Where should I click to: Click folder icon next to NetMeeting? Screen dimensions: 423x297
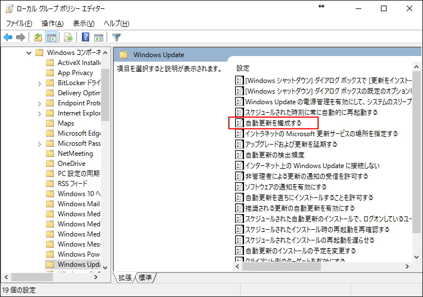tap(50, 154)
